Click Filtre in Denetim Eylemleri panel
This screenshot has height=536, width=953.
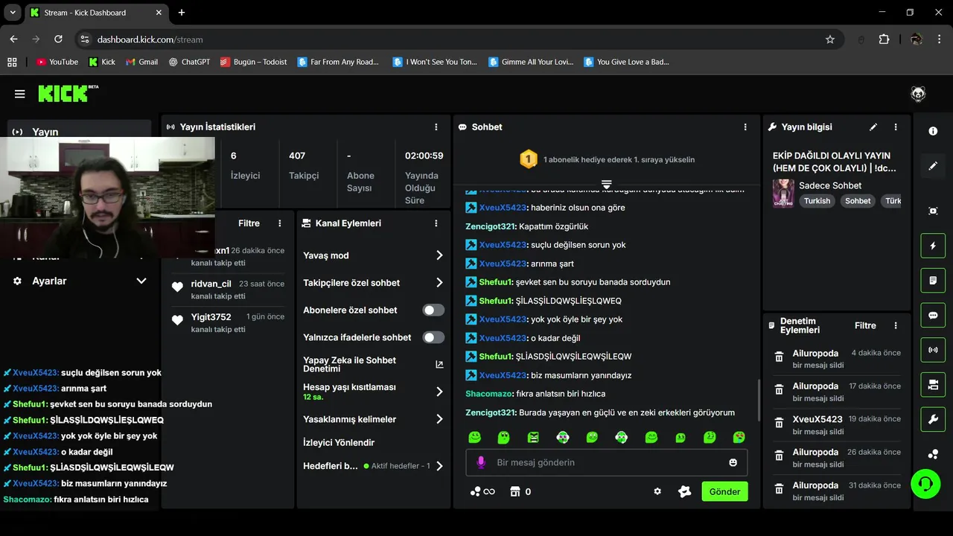coord(865,325)
